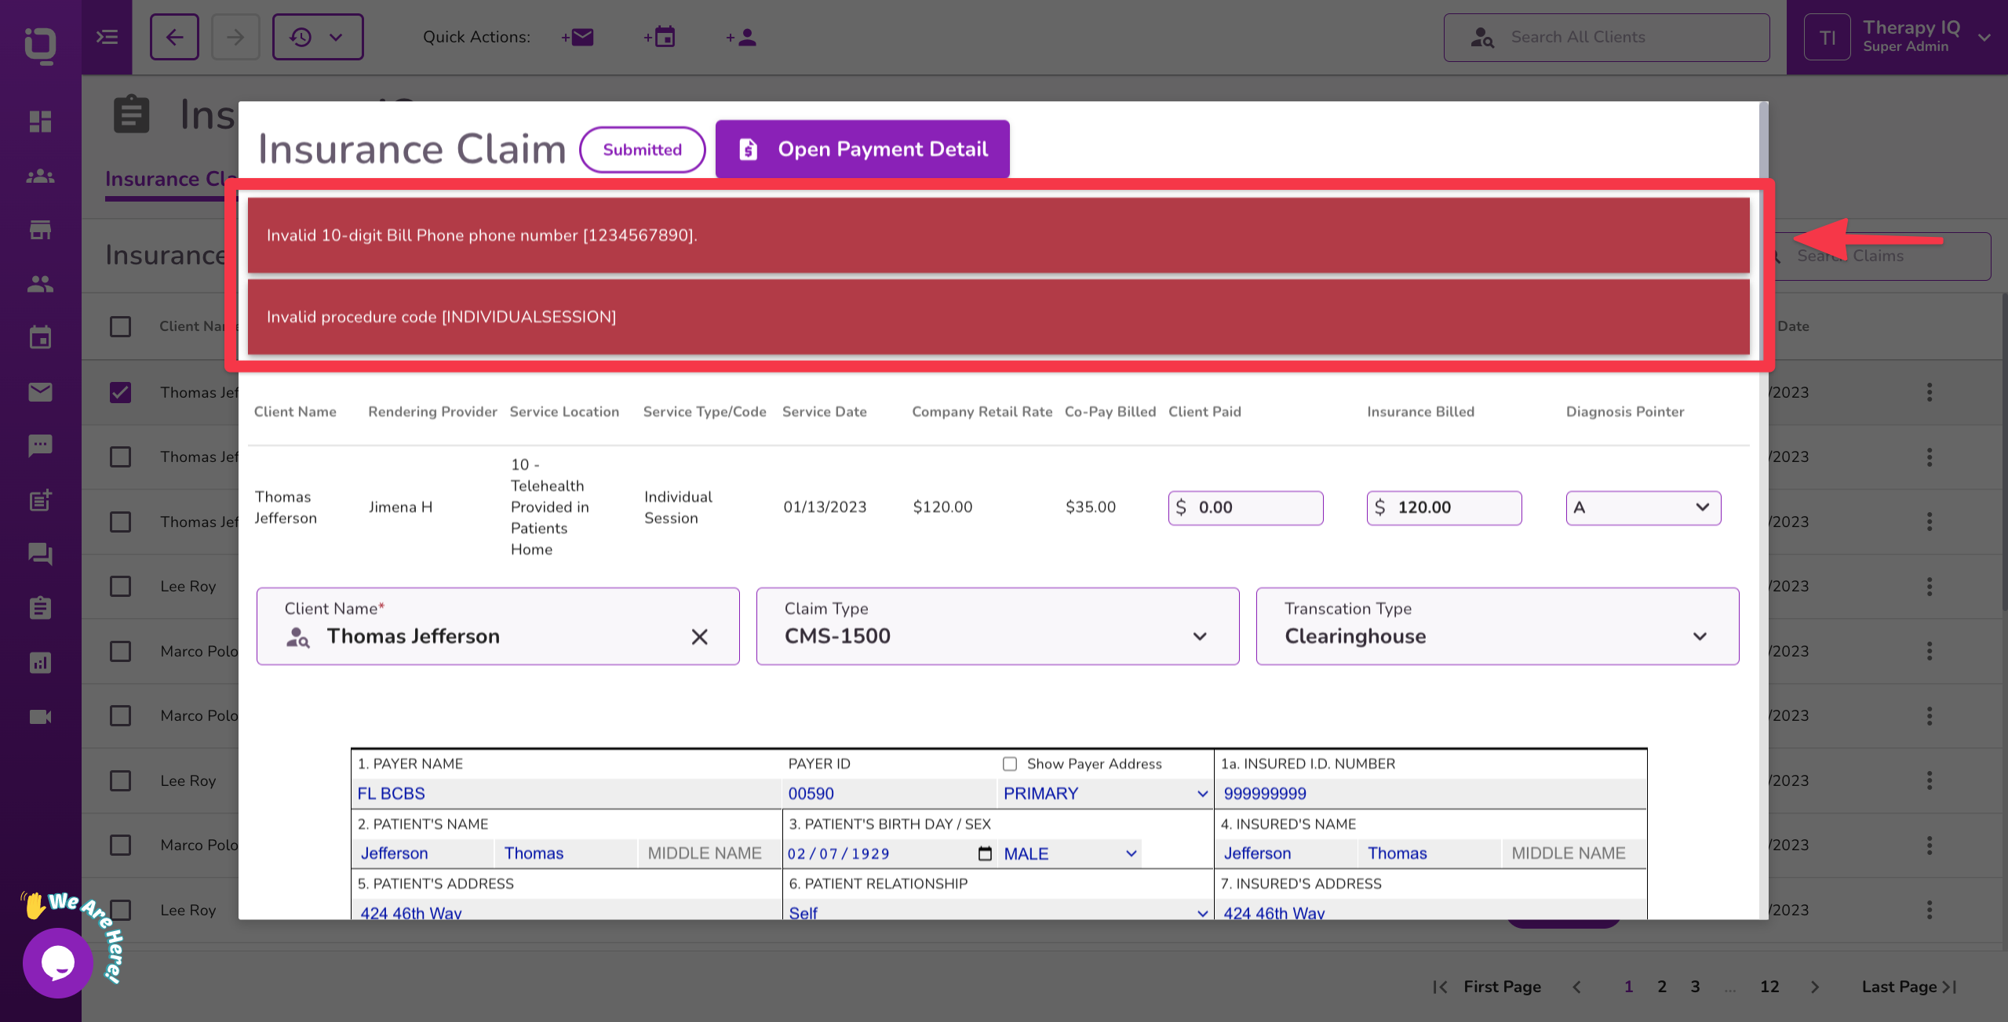Open the Video camera icon in the sidebar
The image size is (2008, 1022).
39,716
